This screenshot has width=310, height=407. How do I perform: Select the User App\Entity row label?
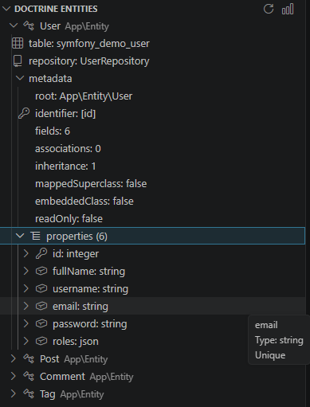click(x=74, y=26)
